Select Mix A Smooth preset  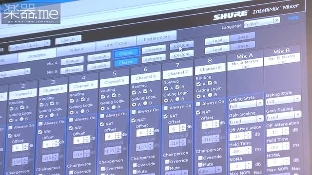coord(98,57)
